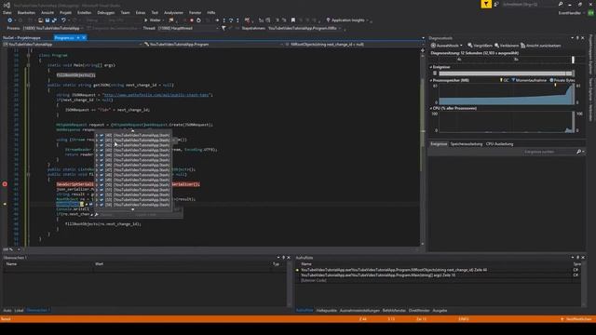Toggle the check icon on row [52]

coord(102,194)
